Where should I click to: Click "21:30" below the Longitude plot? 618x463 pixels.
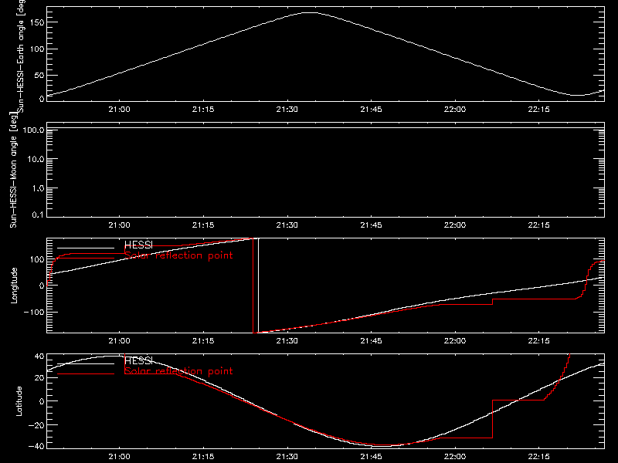[287, 340]
